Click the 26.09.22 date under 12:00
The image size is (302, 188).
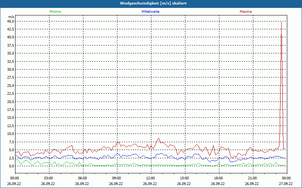tap(150, 183)
